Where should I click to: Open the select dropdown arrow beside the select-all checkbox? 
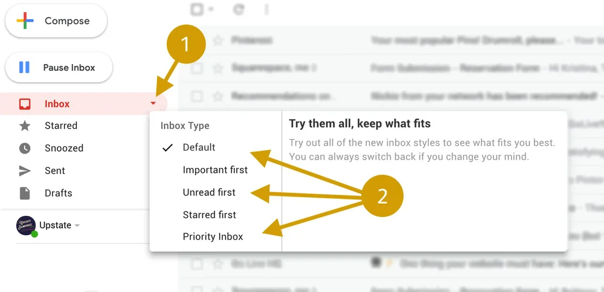[x=210, y=10]
